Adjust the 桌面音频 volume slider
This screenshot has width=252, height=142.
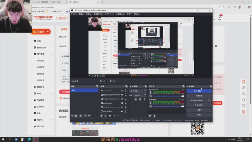168,106
